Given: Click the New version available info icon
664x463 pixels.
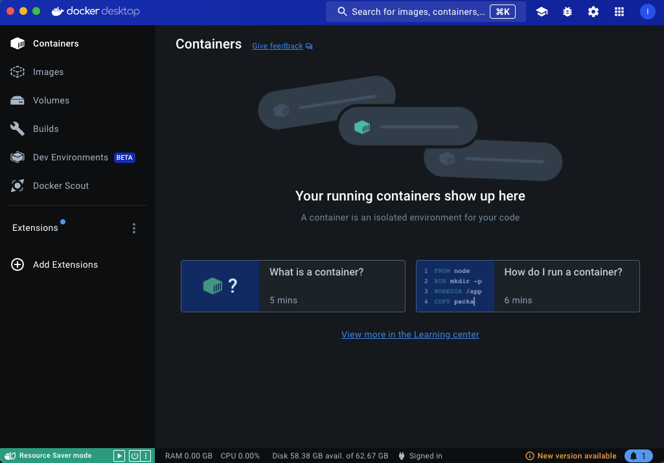Looking at the screenshot, I should coord(529,456).
